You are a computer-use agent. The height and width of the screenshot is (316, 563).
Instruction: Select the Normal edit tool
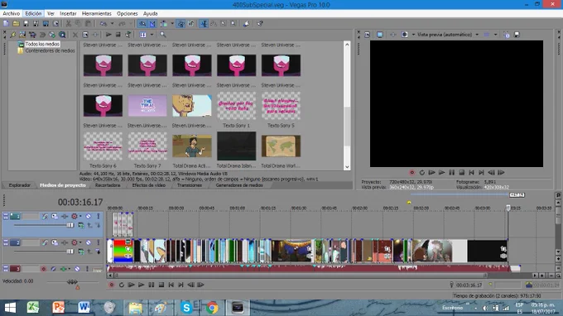click(204, 24)
